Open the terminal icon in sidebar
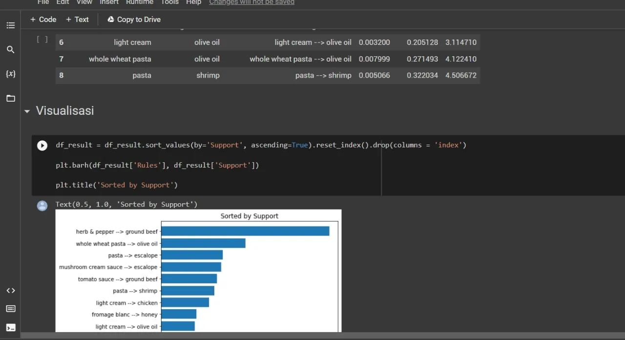The height and width of the screenshot is (340, 625). (x=10, y=328)
